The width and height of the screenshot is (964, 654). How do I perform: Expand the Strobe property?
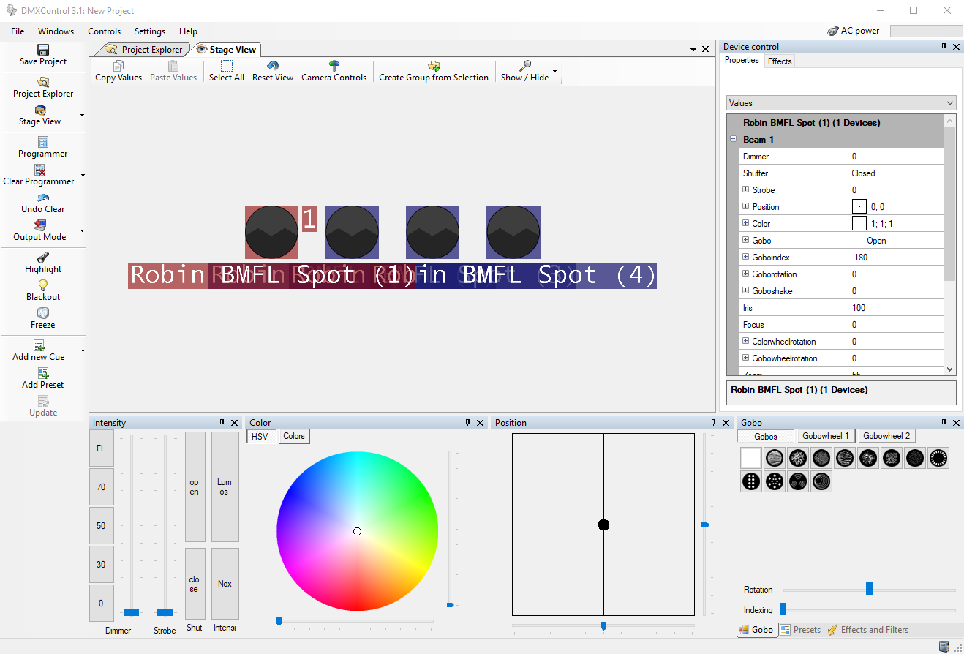(x=746, y=189)
